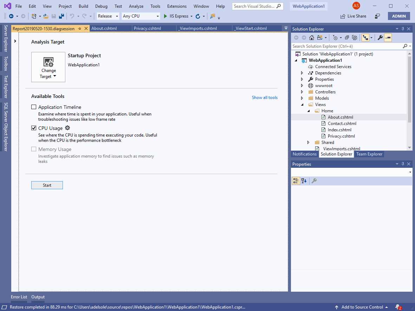Open Properties via the wrench icon
This screenshot has width=415, height=311.
click(x=381, y=38)
